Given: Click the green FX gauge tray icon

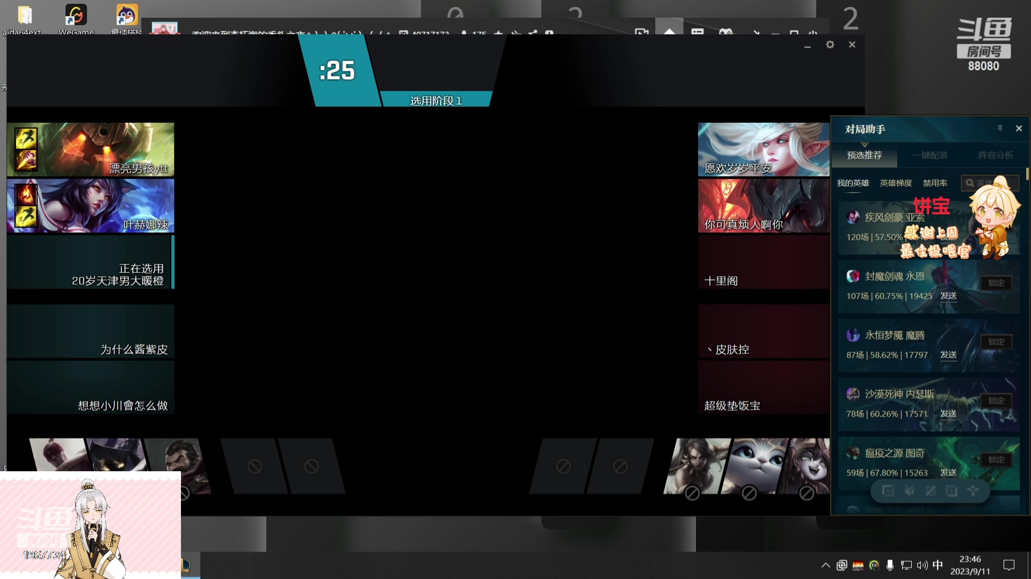Looking at the screenshot, I should tap(874, 565).
